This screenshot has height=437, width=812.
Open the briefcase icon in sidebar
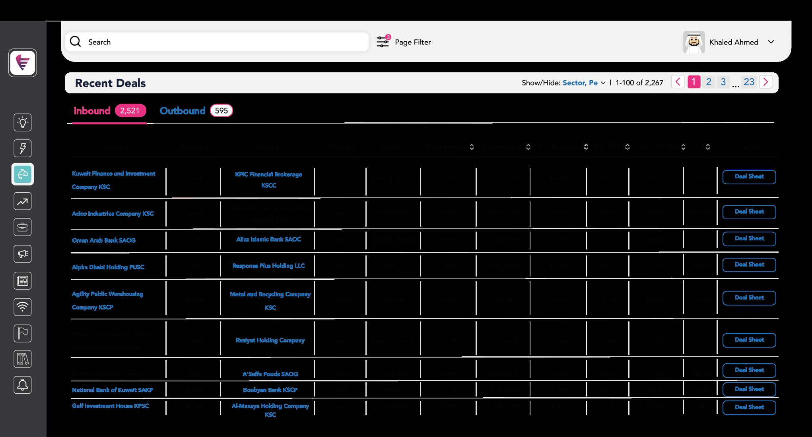(x=23, y=227)
